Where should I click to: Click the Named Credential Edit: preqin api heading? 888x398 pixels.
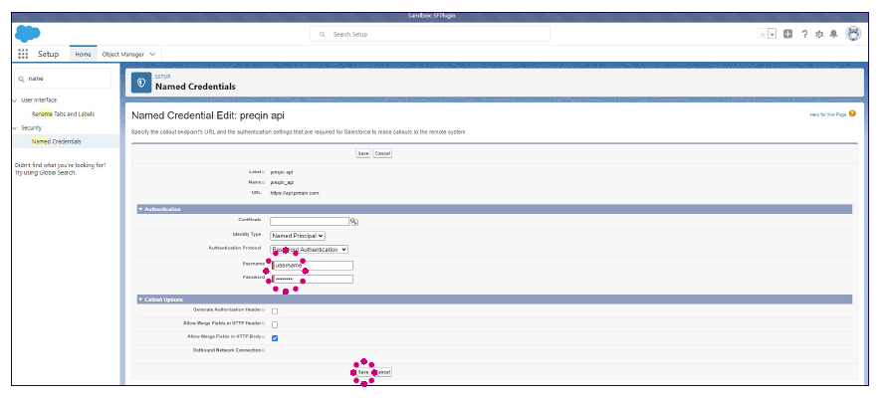tap(208, 115)
